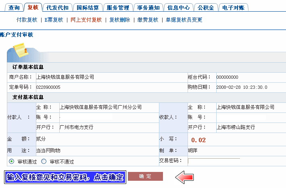Click the 付款复核 submenu link

point(27,20)
